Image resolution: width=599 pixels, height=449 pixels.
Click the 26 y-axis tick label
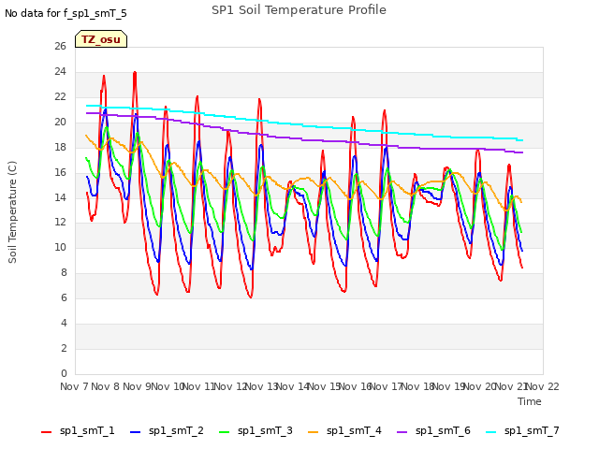click(60, 47)
